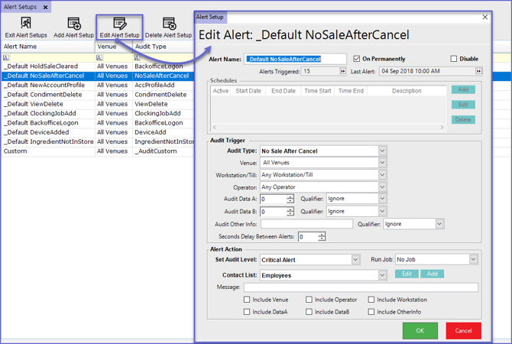Close the Alert Setups tab
The height and width of the screenshot is (344, 512).
(45, 7)
